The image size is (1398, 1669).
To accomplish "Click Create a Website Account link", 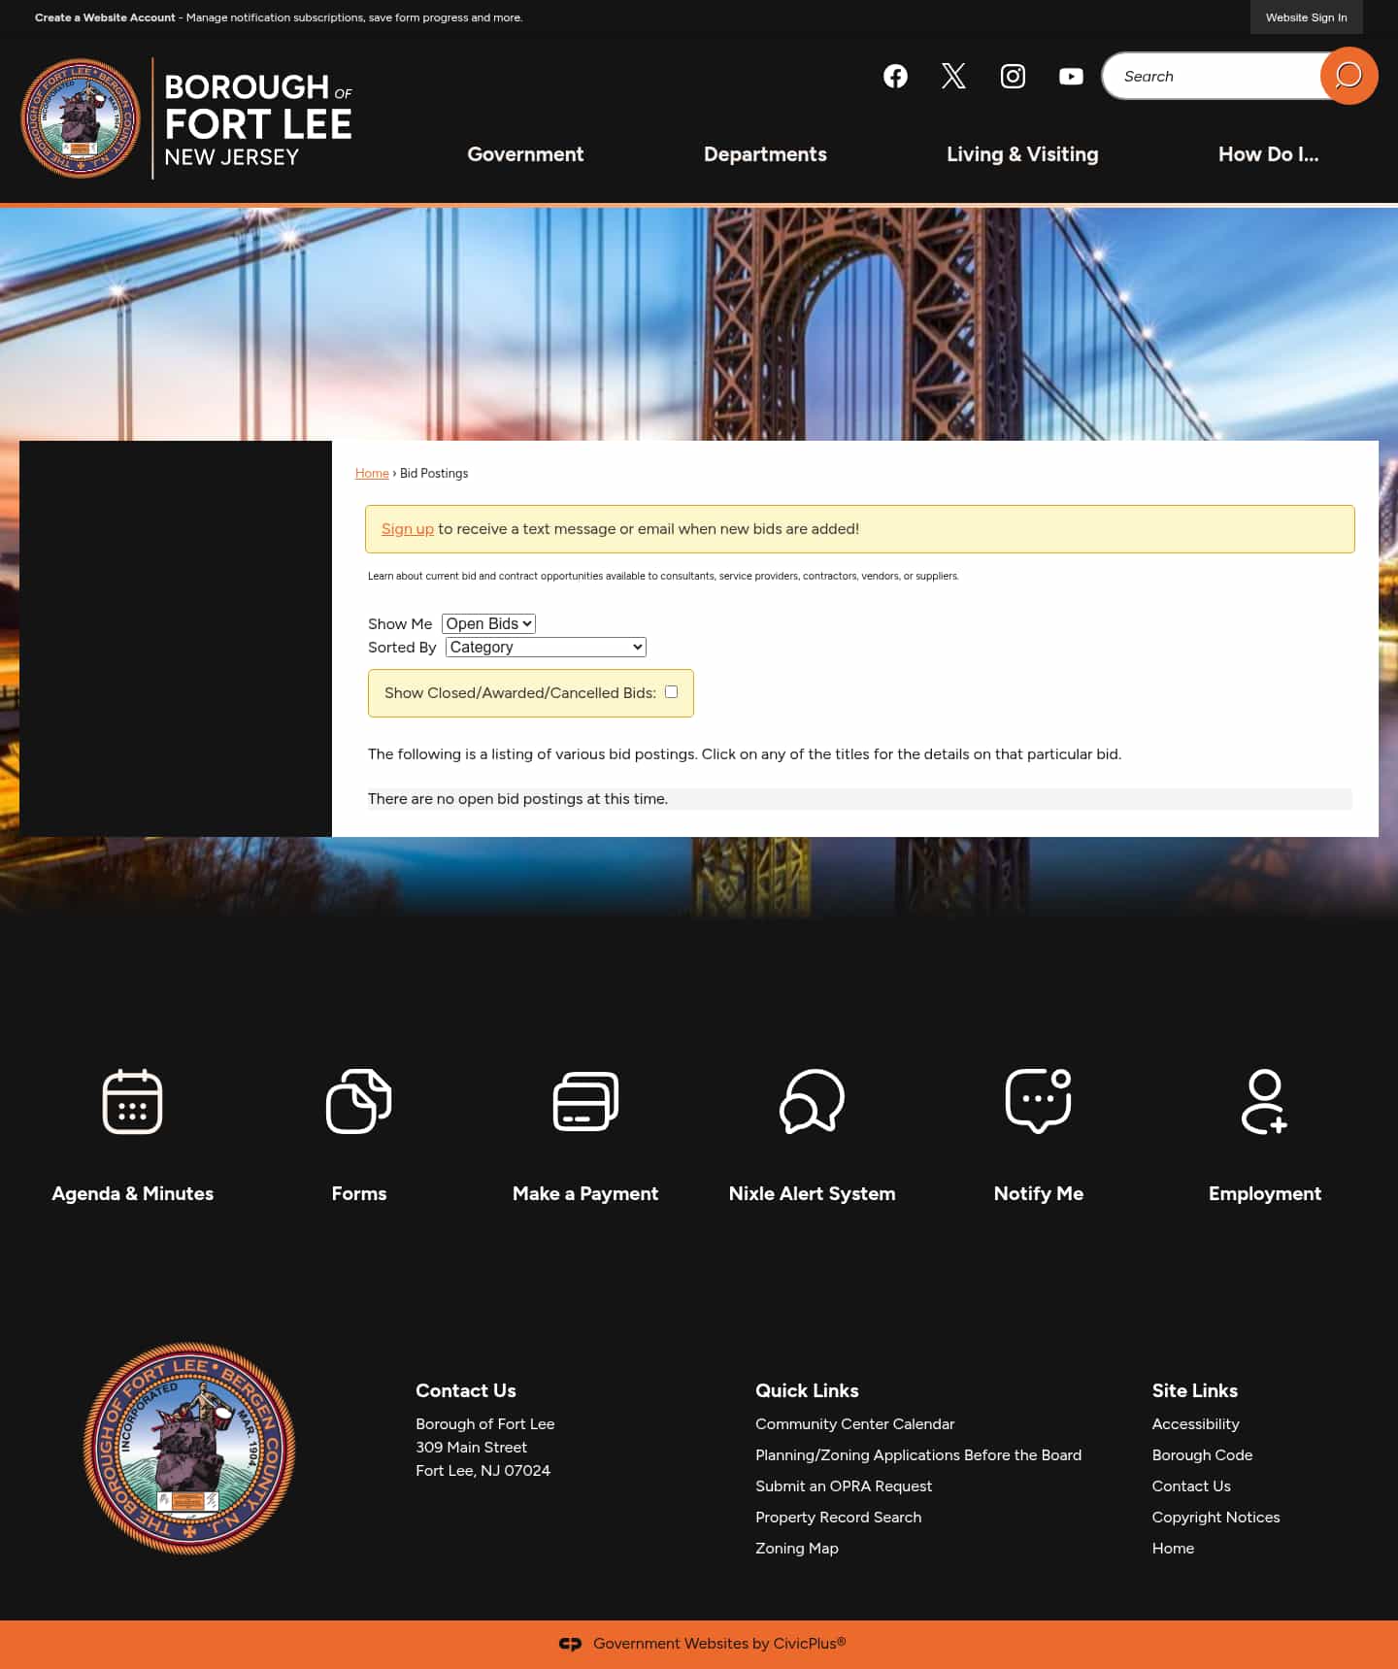I will [105, 17].
